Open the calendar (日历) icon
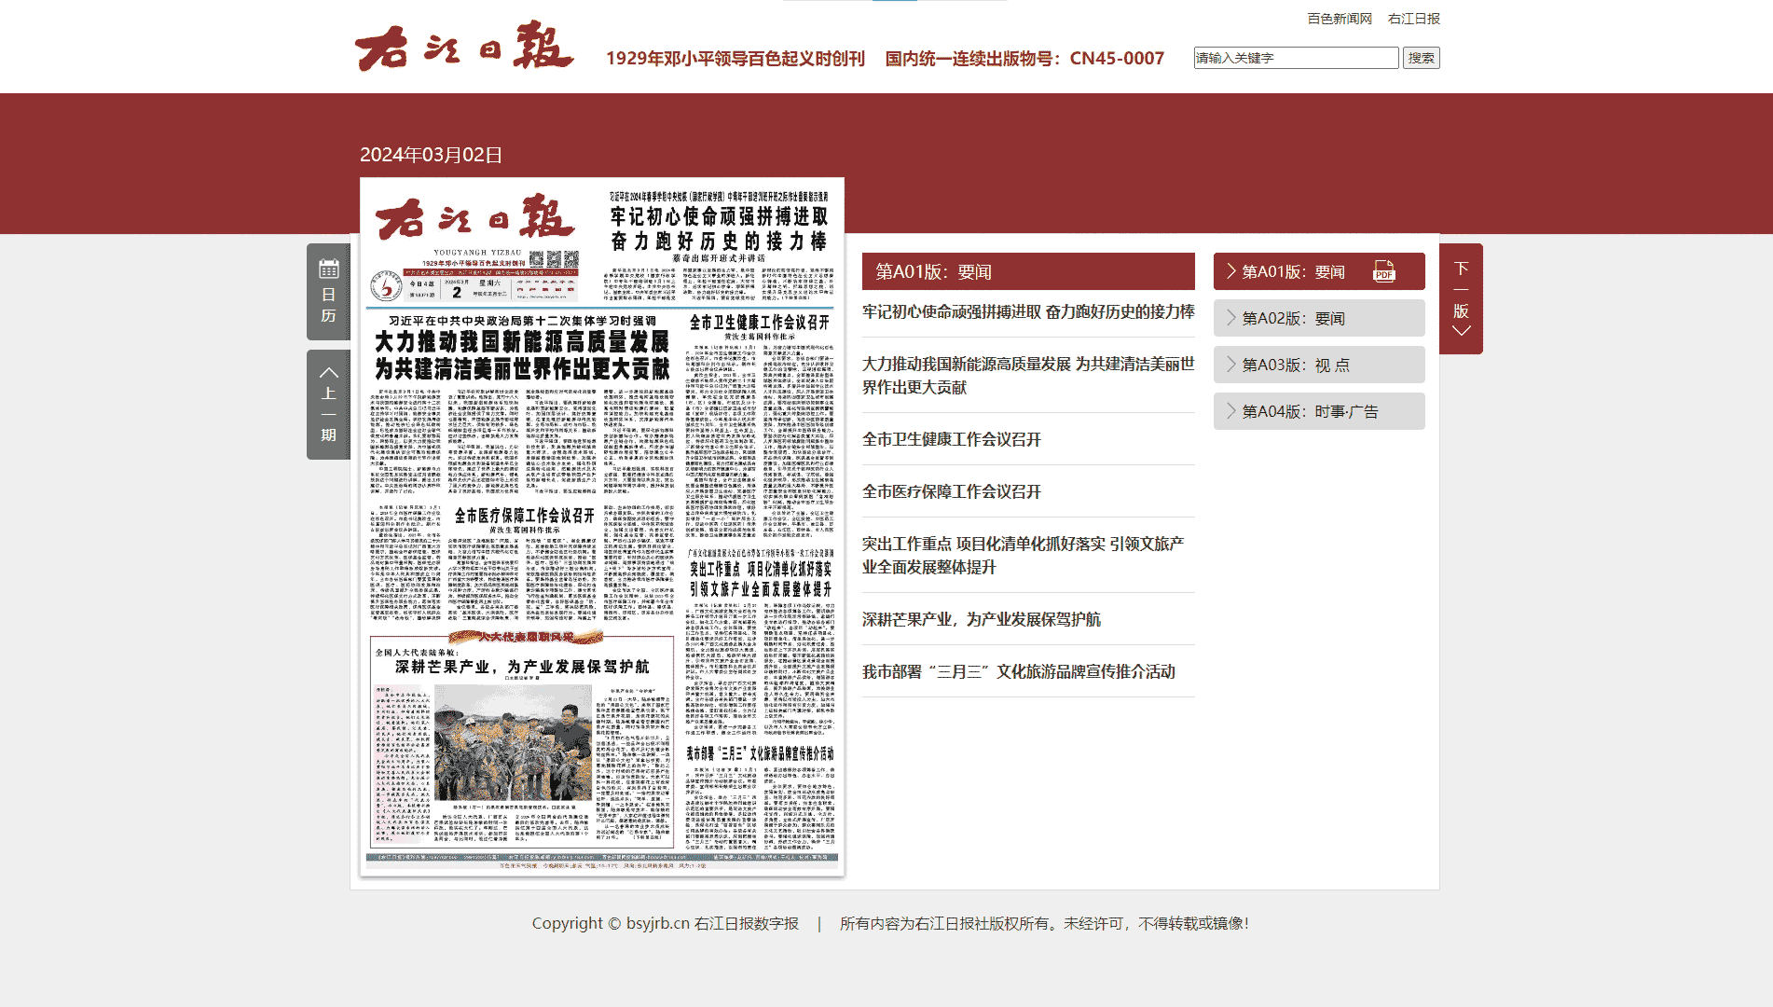1773x1007 pixels. [x=328, y=269]
